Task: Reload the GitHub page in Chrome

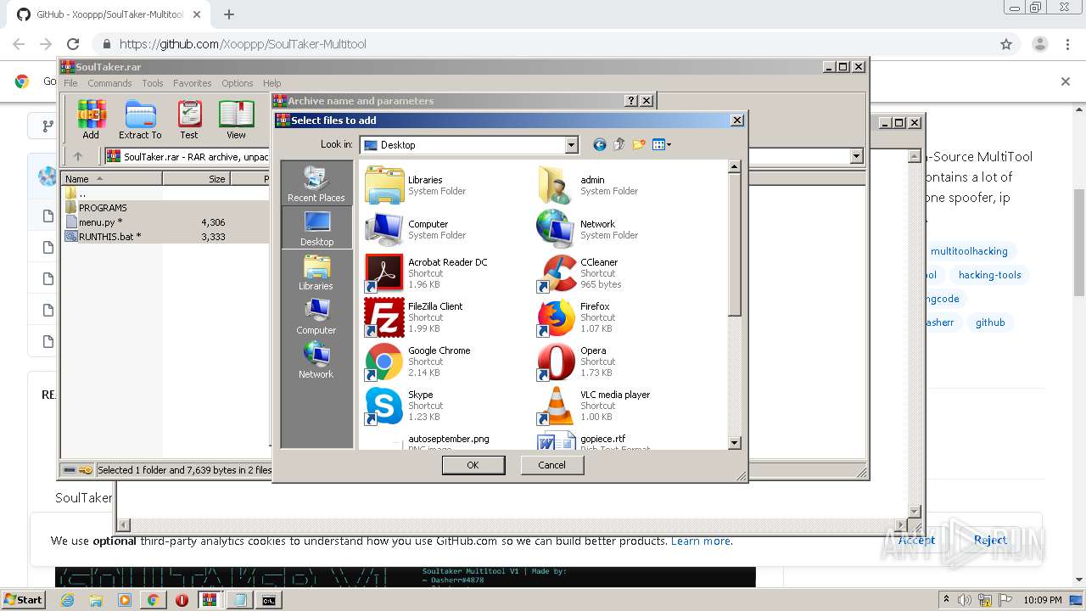Action: [x=73, y=44]
